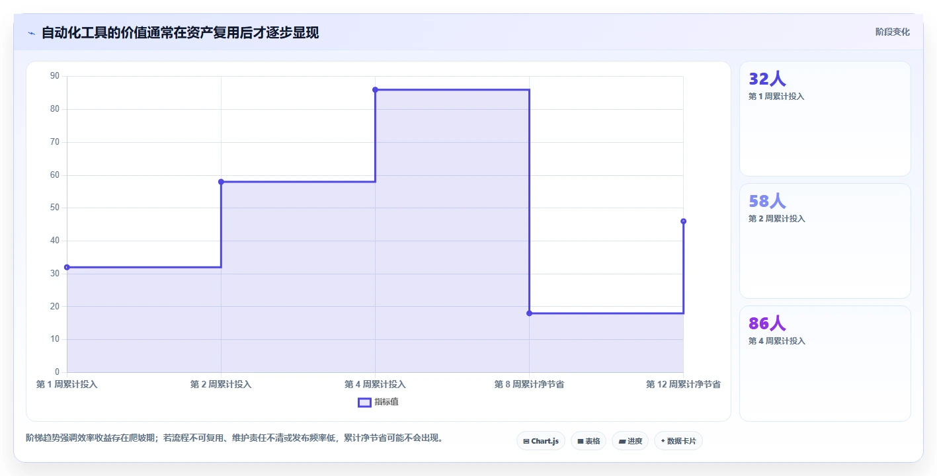Open the 86人 data card

tap(825, 364)
